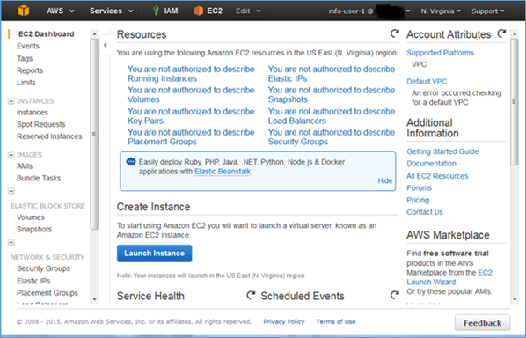Open the Getting Started Guide link
Viewport: 526px width, 338px height.
coord(442,151)
